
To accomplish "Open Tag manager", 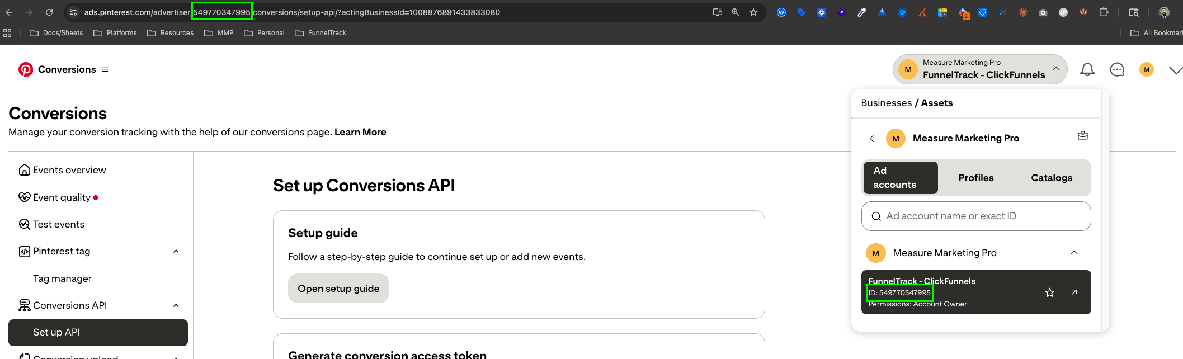I will (62, 278).
